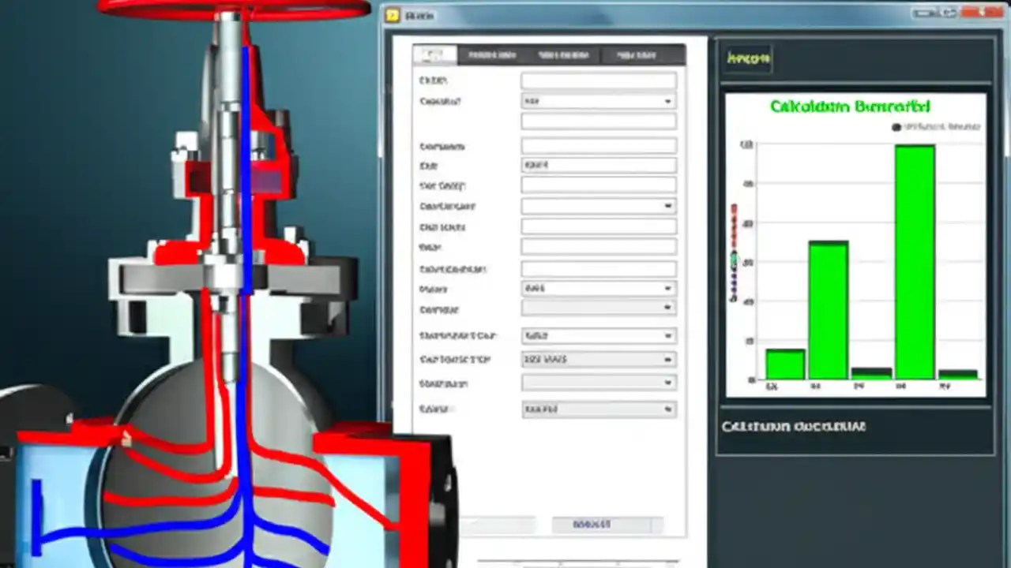Click into the topmost empty input field
The width and height of the screenshot is (1011, 568).
click(598, 80)
